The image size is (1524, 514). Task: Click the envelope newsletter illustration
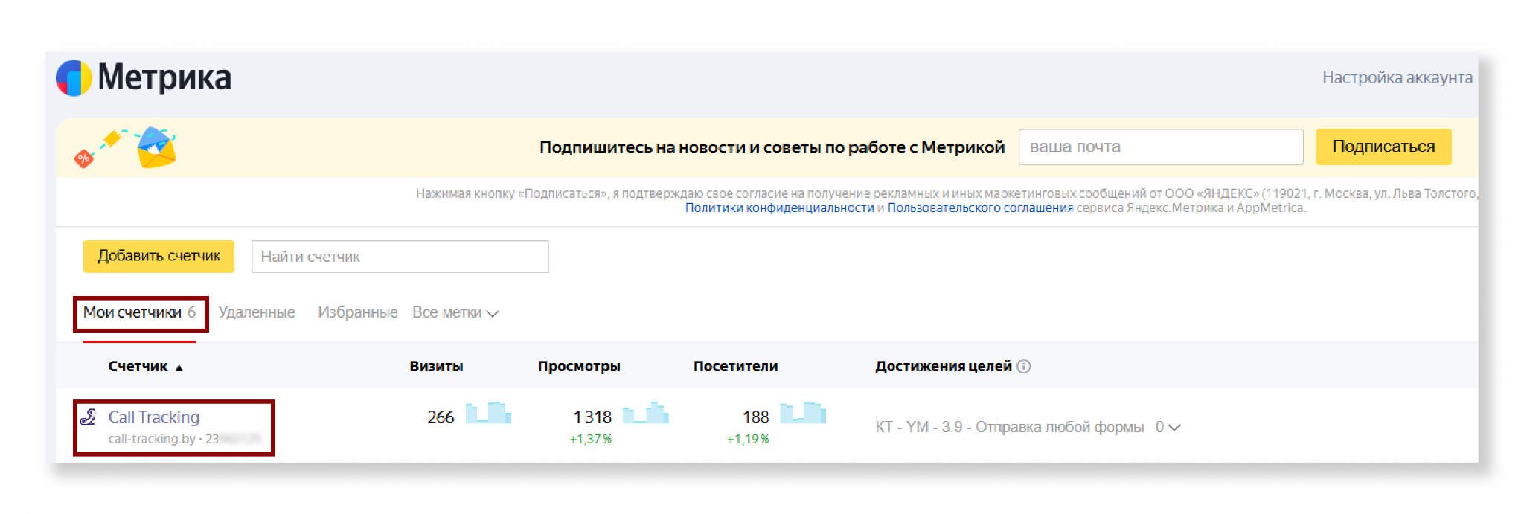pyautogui.click(x=156, y=147)
